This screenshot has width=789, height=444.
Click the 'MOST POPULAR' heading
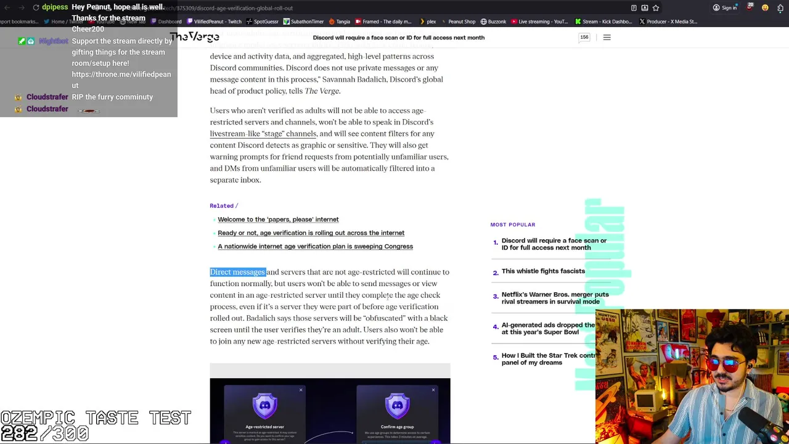(x=513, y=224)
